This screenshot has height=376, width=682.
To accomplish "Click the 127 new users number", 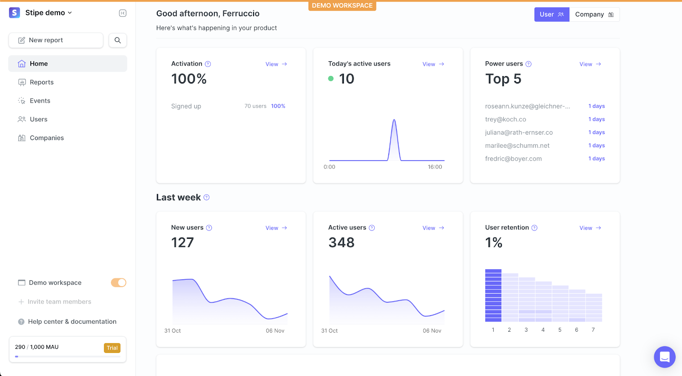I will pos(182,243).
